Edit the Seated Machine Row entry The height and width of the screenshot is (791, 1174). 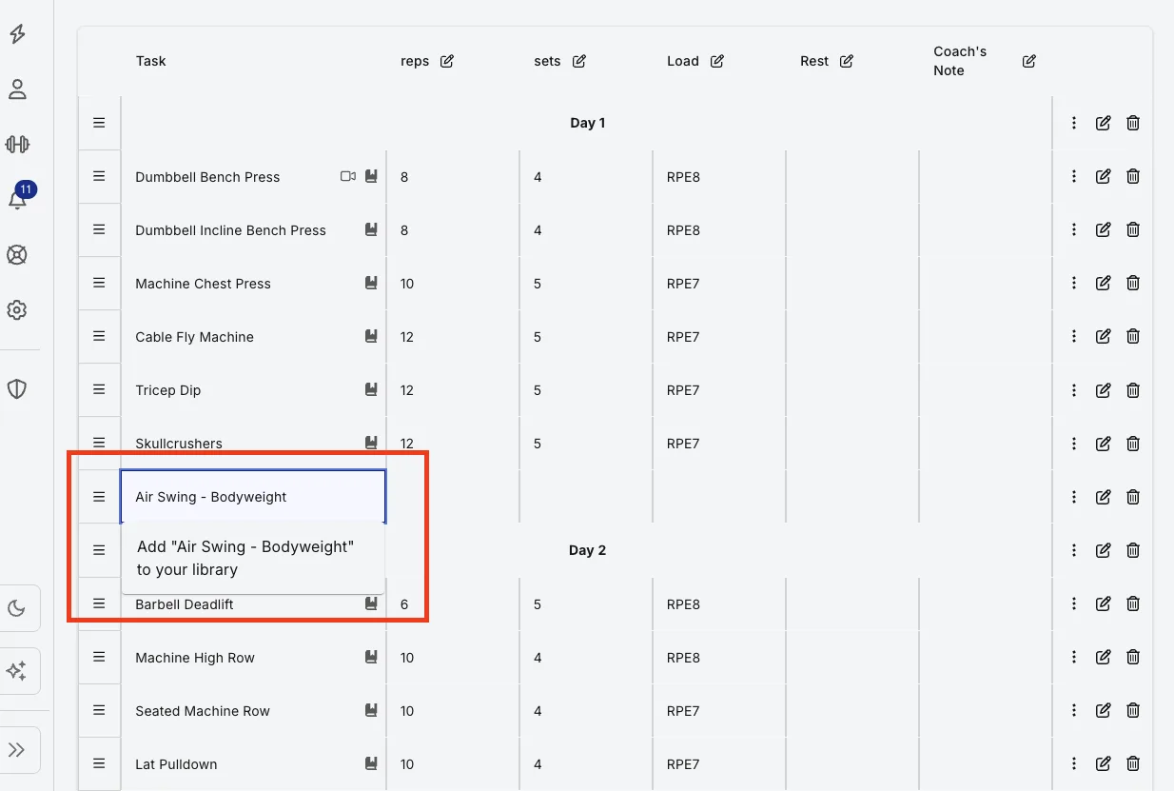(1104, 710)
